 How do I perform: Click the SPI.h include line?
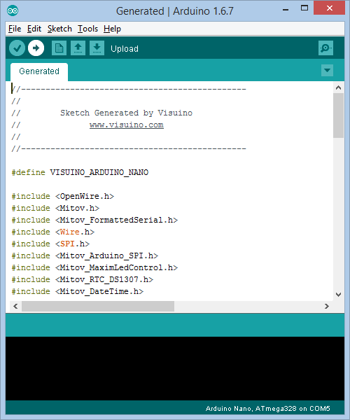click(x=50, y=244)
